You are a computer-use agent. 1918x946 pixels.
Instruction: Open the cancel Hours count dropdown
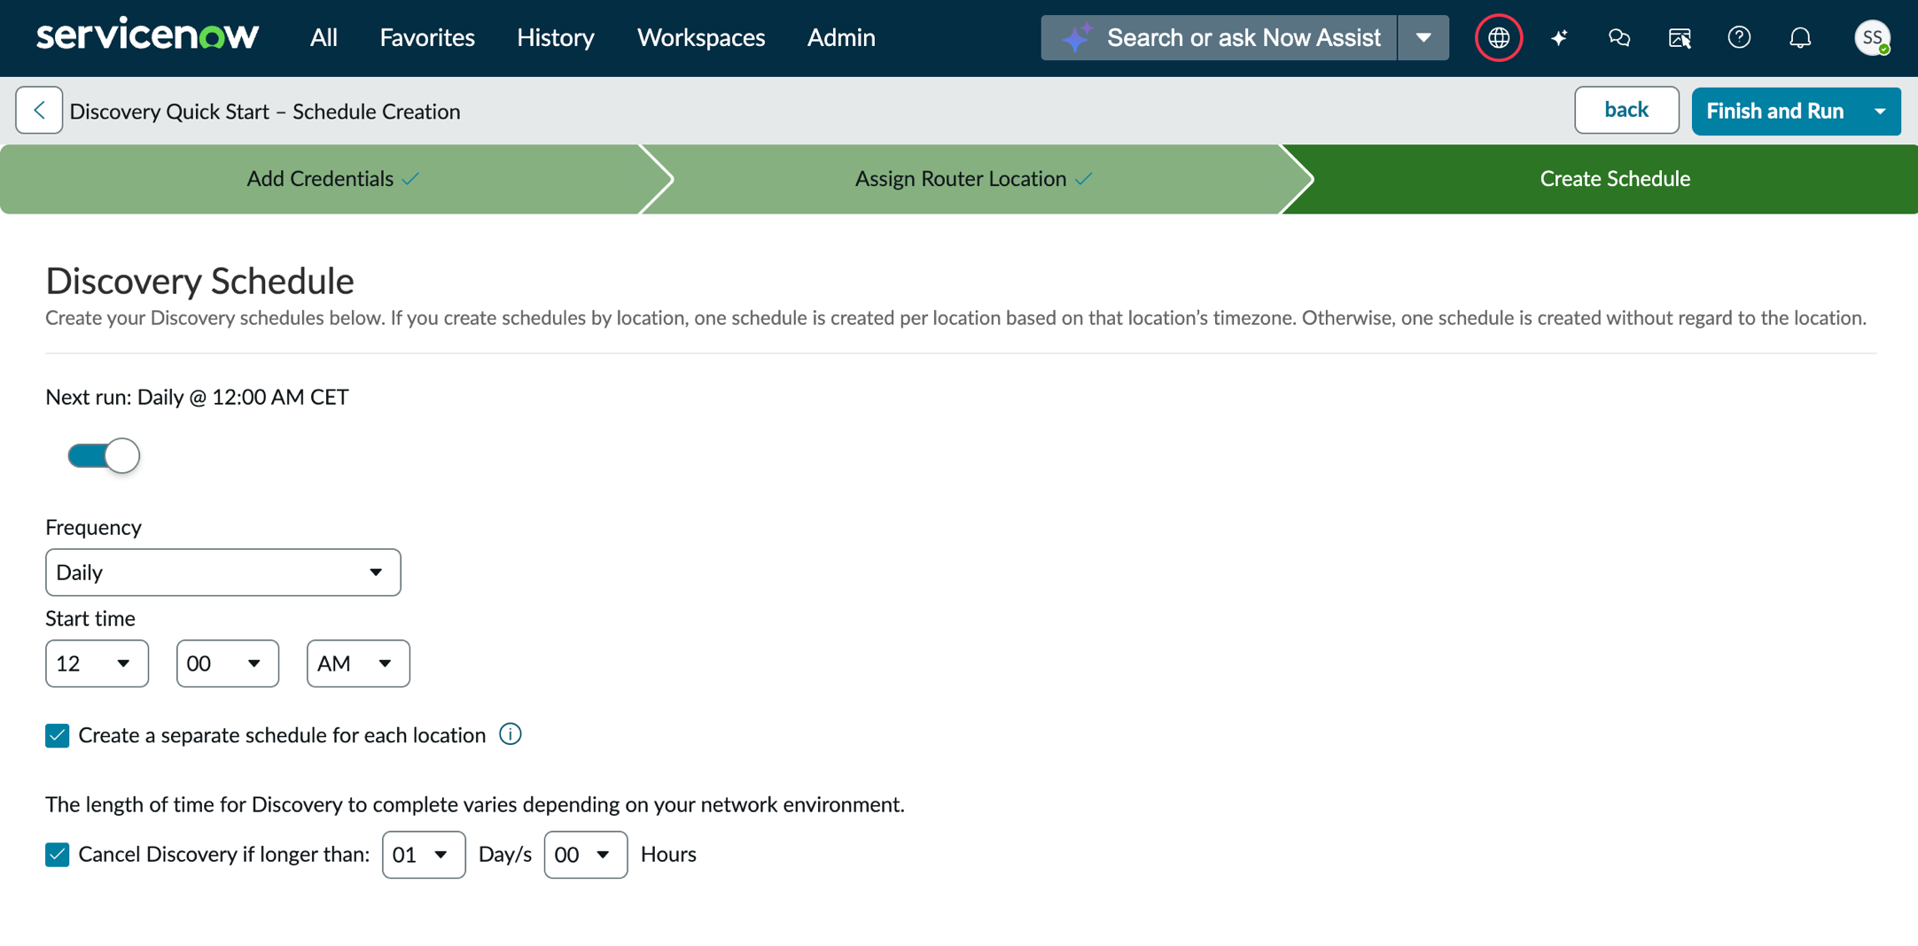click(x=586, y=855)
